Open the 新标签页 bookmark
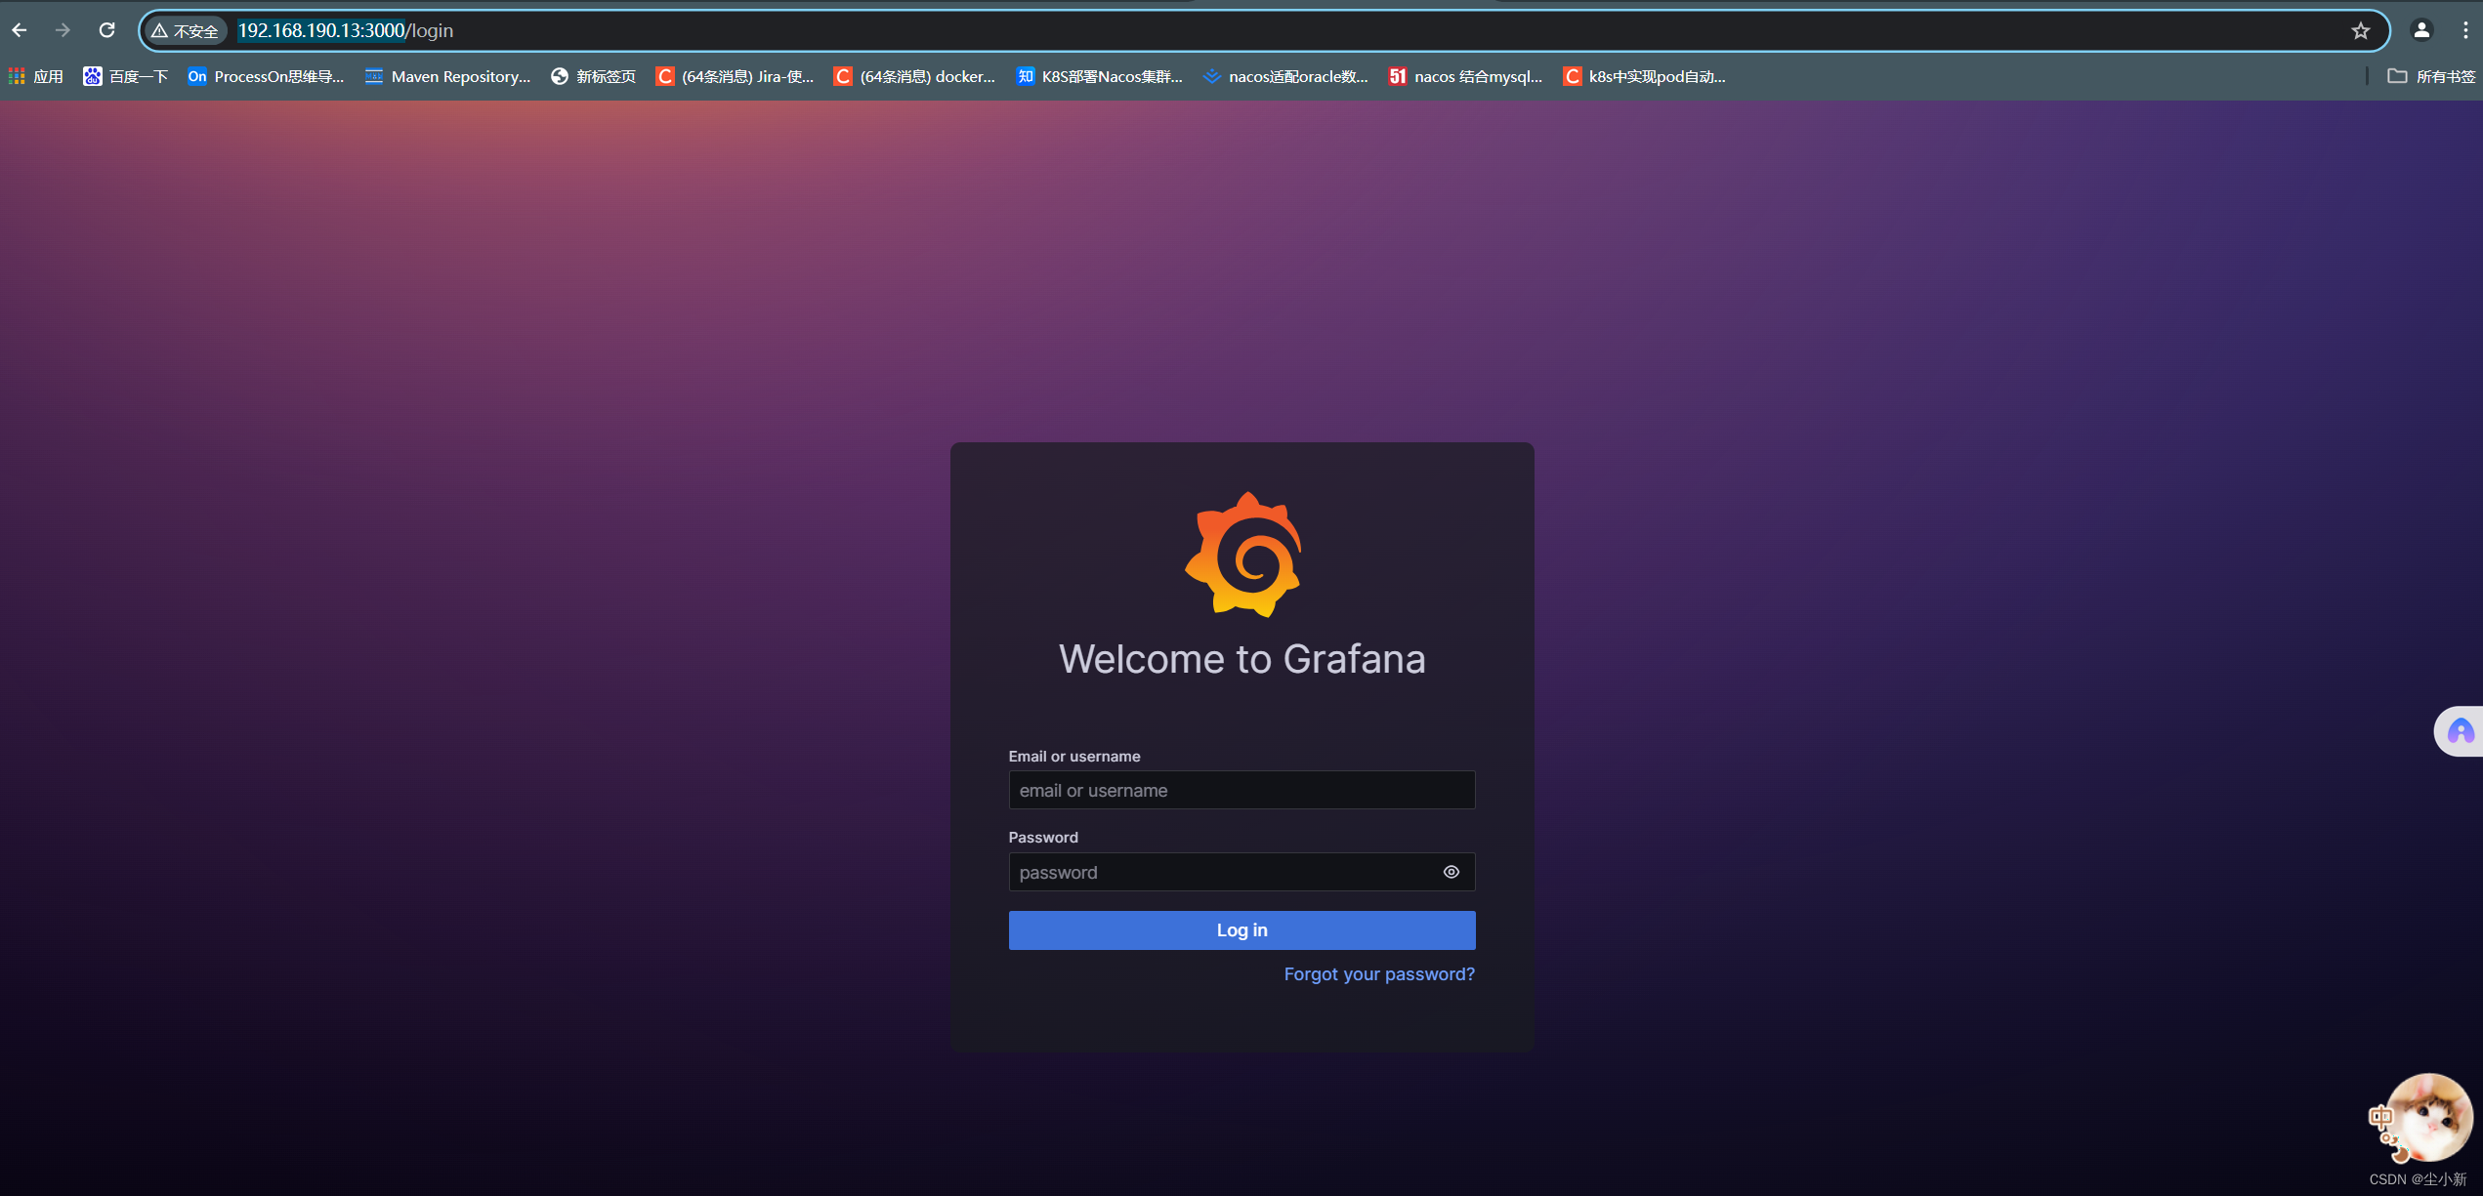This screenshot has width=2483, height=1196. click(x=593, y=76)
